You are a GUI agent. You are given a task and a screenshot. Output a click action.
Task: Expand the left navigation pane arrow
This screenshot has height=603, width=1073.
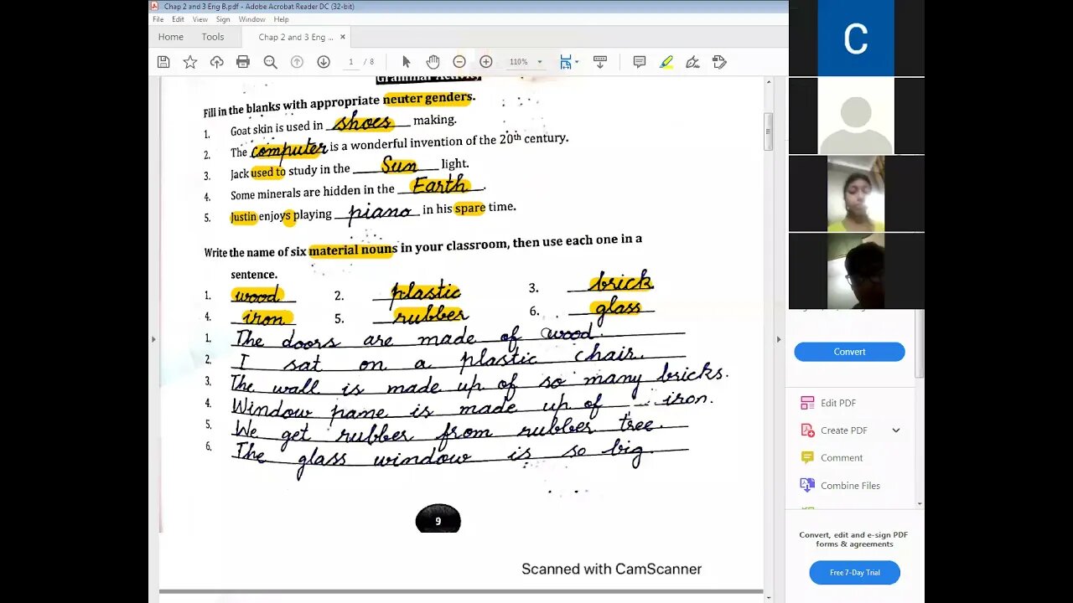[153, 339]
